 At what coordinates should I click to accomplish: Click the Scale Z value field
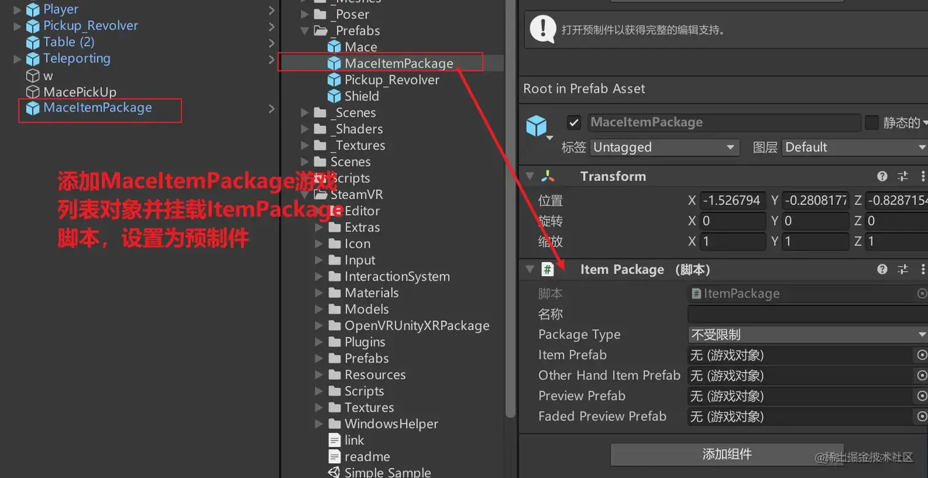[x=897, y=242]
